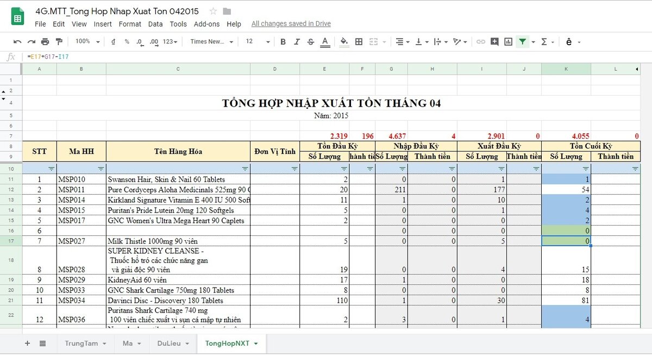Open text color picker
The height and width of the screenshot is (355, 652).
click(325, 42)
